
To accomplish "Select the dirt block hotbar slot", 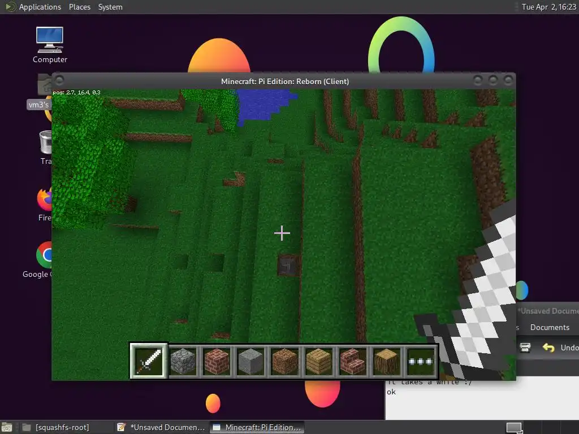I will [285, 361].
